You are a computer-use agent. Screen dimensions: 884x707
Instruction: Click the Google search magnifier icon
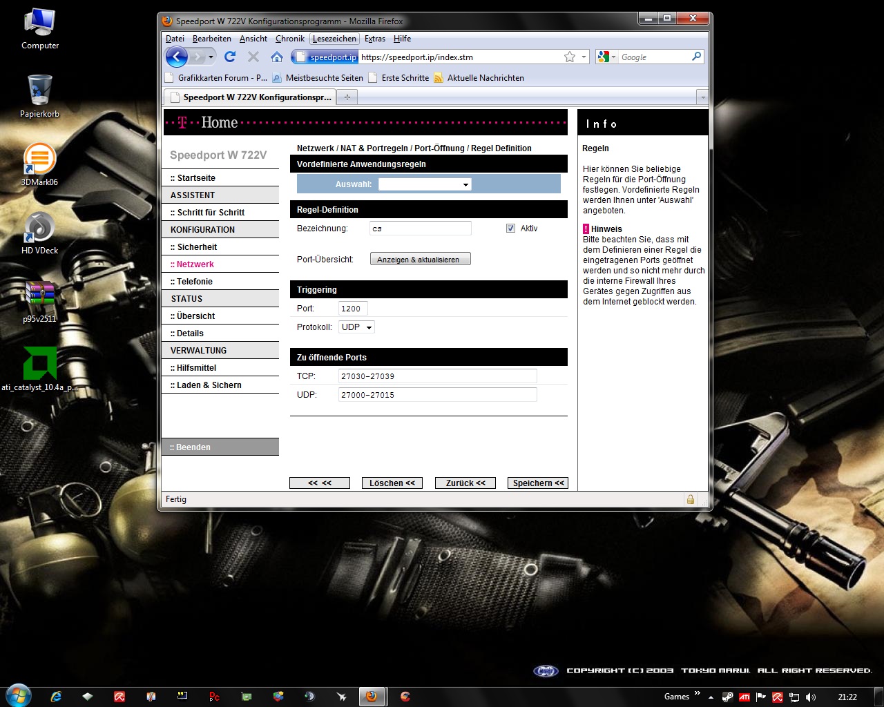point(696,57)
